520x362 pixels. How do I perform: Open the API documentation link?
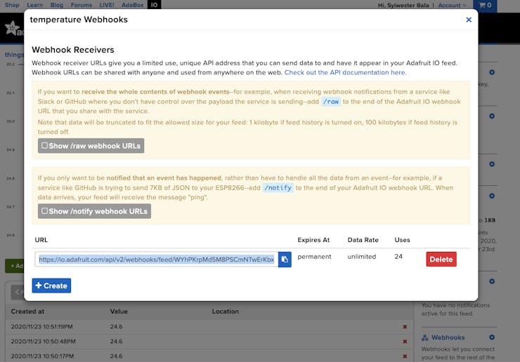[x=345, y=72]
